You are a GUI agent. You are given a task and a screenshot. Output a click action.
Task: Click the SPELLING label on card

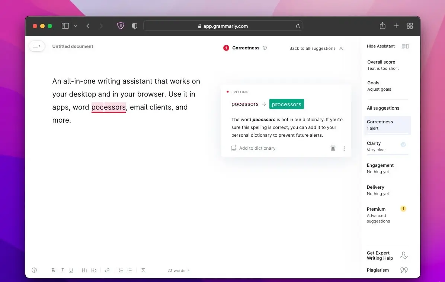point(240,92)
